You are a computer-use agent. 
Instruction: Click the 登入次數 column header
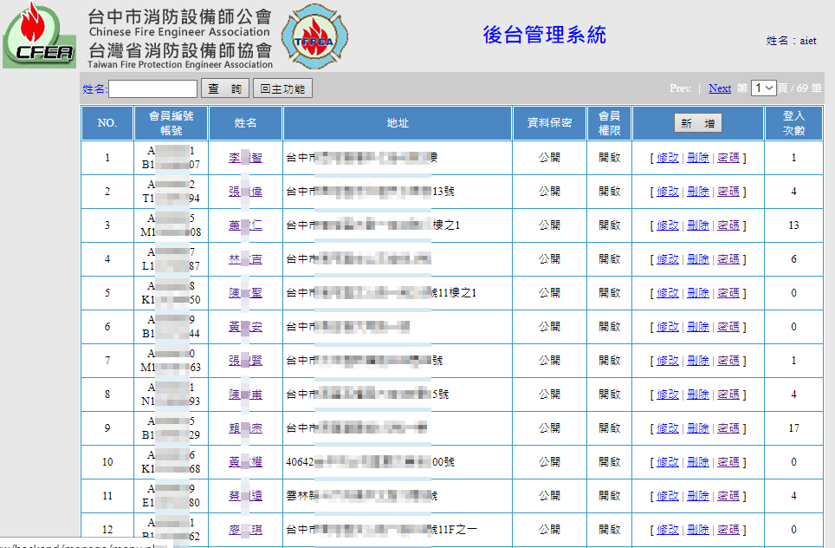click(x=793, y=123)
